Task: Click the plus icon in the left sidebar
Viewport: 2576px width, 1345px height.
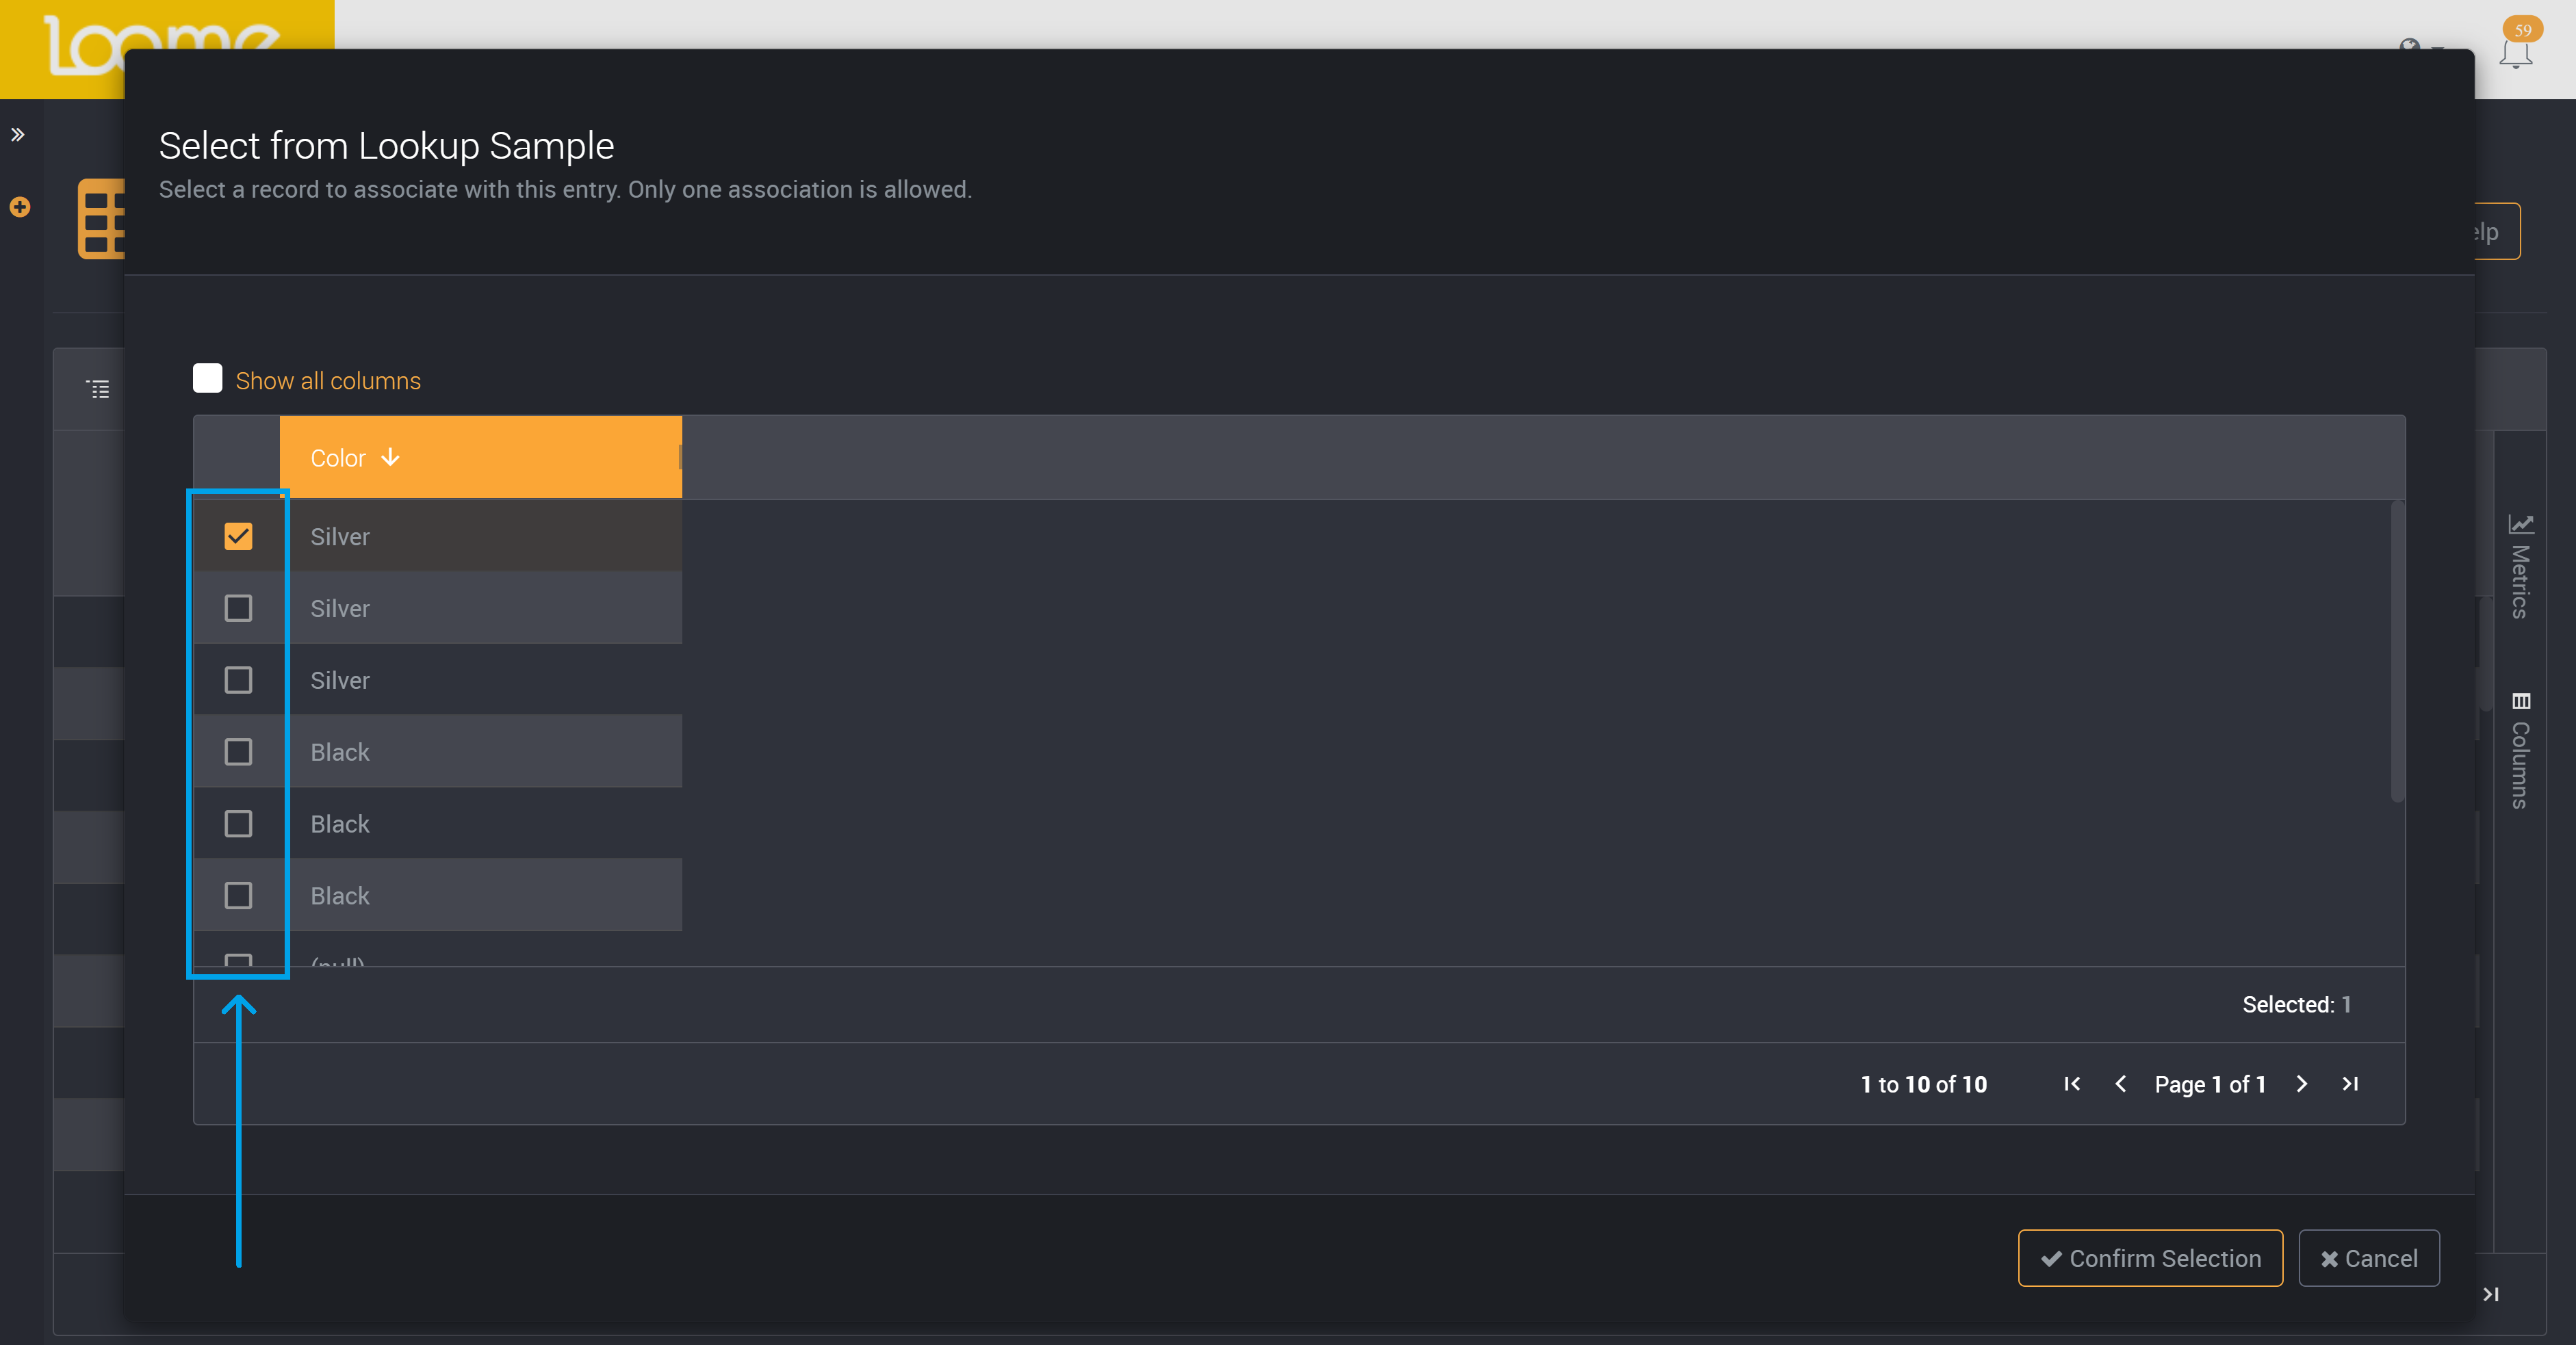Action: 19,207
